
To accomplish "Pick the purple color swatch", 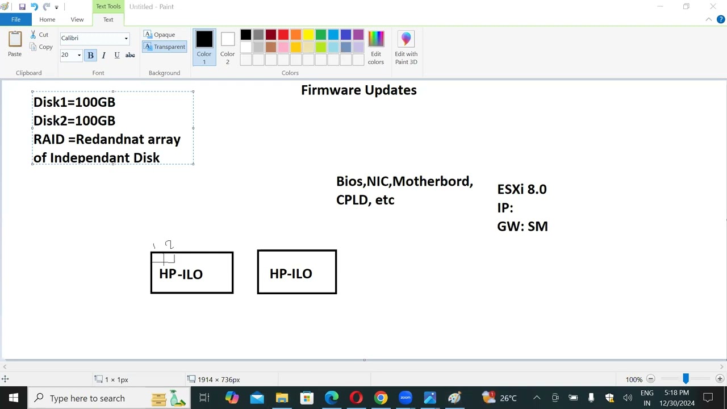I will pyautogui.click(x=358, y=35).
